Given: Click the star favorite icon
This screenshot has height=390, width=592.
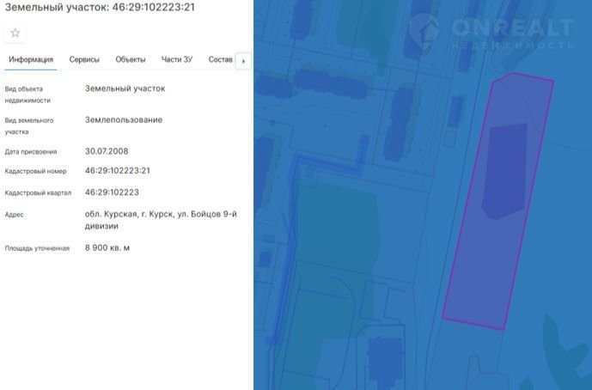Looking at the screenshot, I should [x=15, y=33].
